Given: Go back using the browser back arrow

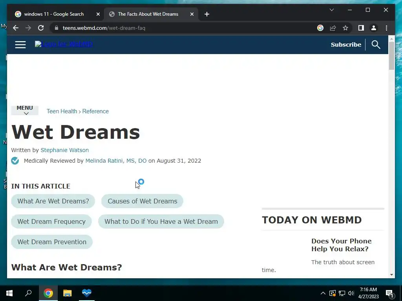Looking at the screenshot, I should pos(16,28).
